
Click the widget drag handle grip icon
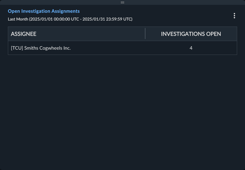(x=122, y=2)
